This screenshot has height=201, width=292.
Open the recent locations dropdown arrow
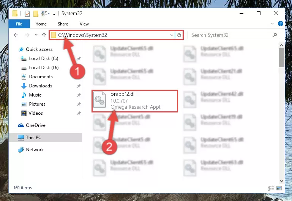click(x=36, y=35)
